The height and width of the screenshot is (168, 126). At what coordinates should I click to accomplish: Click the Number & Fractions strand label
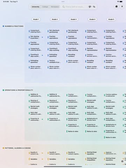14,26
